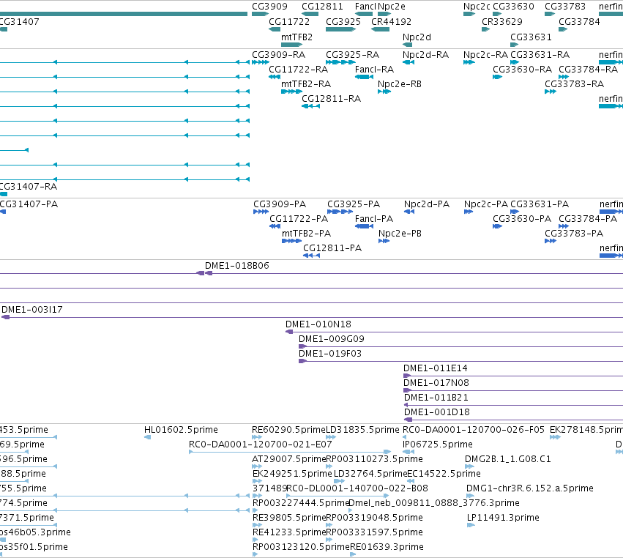Screen dimensions: 623x558
Task: Click protein CG33783-PA
Action: [x=574, y=234]
